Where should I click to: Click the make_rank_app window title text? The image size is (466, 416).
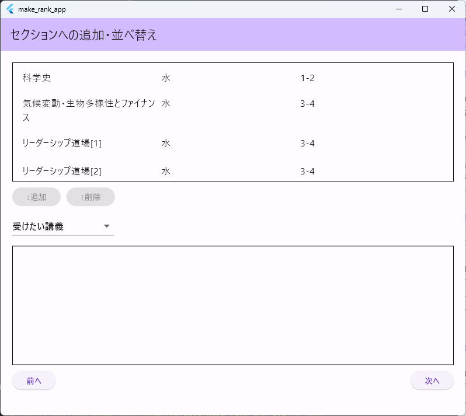[x=42, y=9]
